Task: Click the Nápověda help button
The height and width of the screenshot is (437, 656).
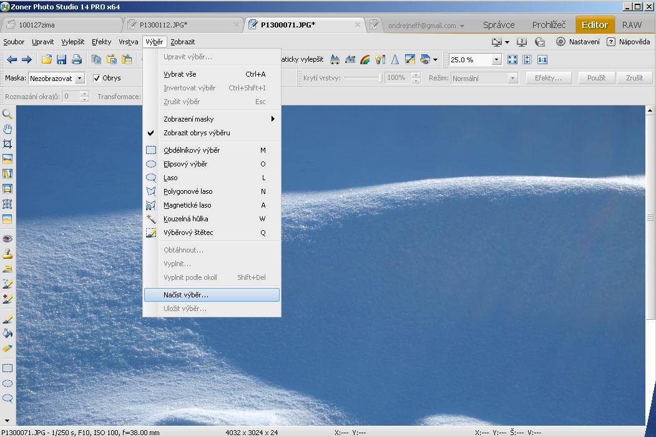Action: point(629,42)
